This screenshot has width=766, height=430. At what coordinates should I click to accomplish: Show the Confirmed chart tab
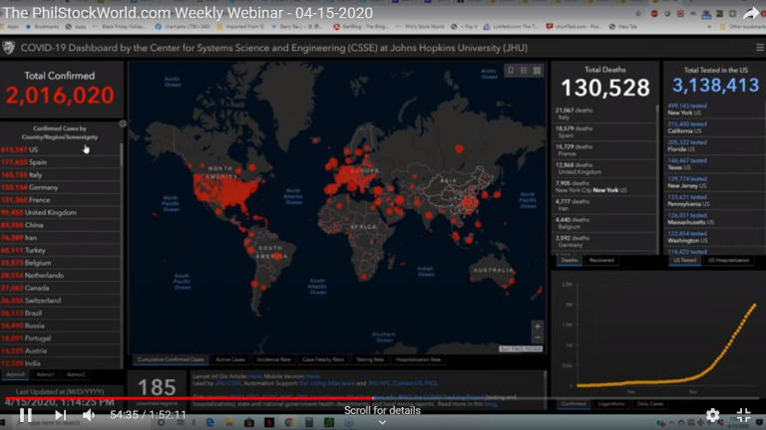574,404
